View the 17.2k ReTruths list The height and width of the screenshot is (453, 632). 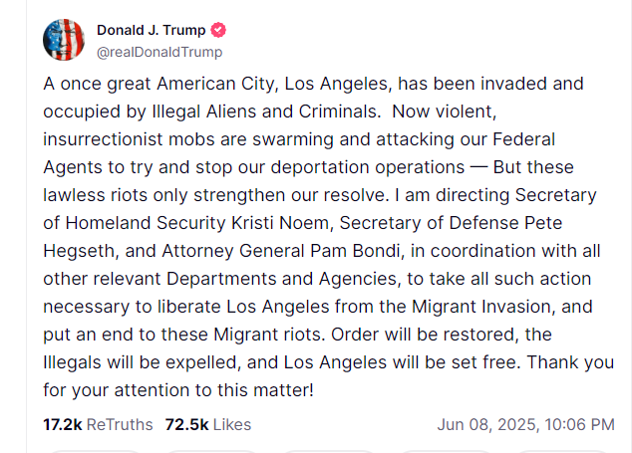98,425
